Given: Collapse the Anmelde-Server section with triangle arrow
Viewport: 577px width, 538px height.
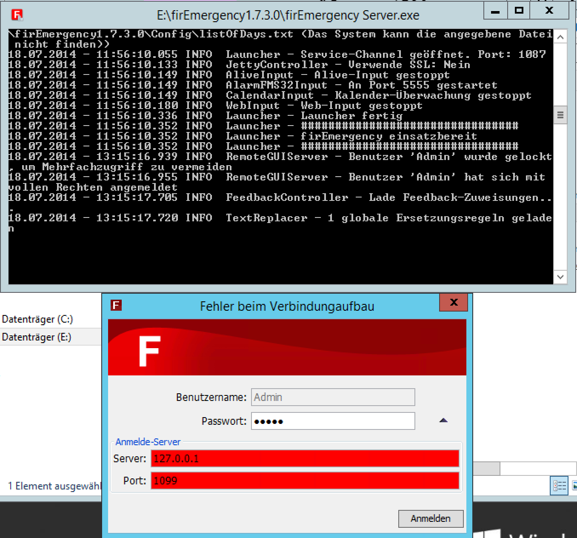Looking at the screenshot, I should coord(443,421).
